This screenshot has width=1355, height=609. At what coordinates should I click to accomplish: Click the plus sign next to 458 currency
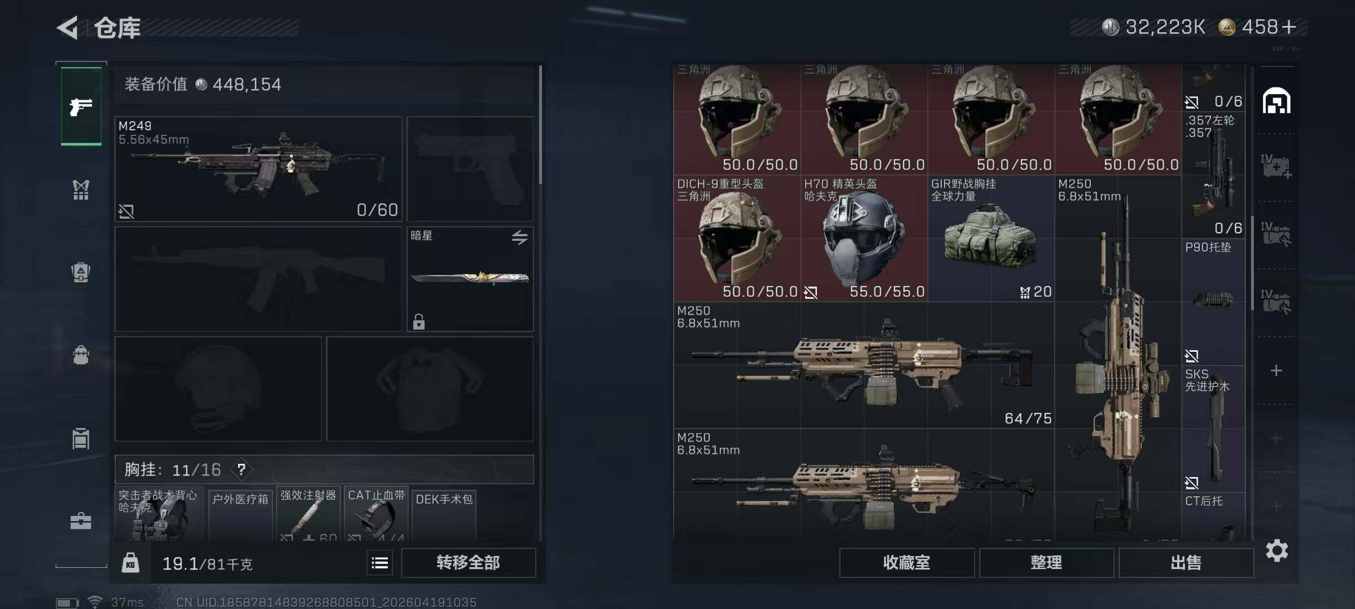[x=1288, y=27]
